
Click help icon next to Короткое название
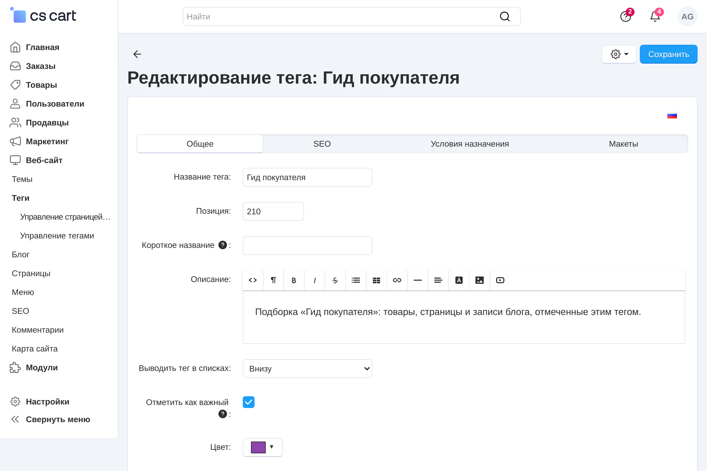222,245
